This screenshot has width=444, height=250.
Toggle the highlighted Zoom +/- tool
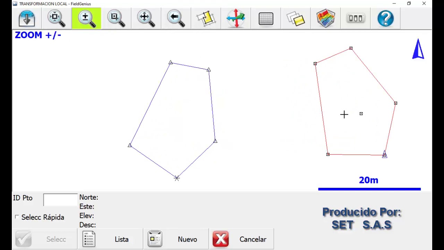(x=86, y=18)
